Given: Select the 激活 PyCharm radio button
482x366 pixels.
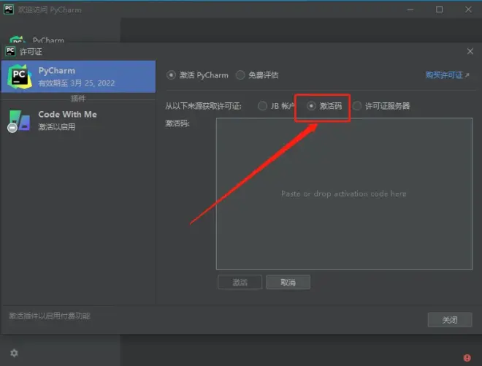Looking at the screenshot, I should (x=171, y=75).
